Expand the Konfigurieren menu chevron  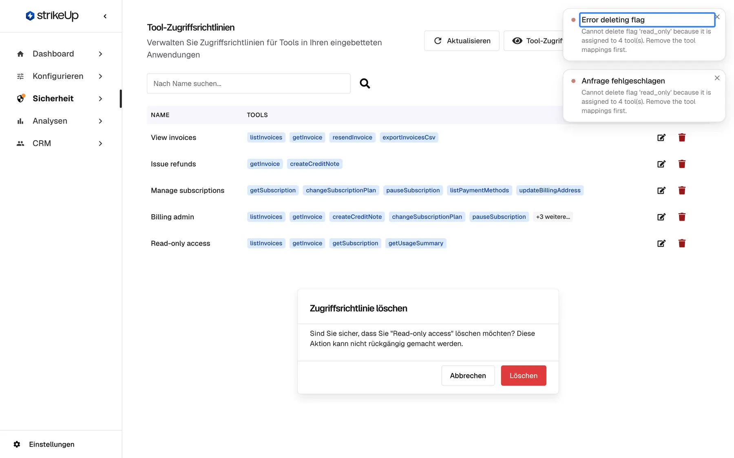pyautogui.click(x=100, y=76)
